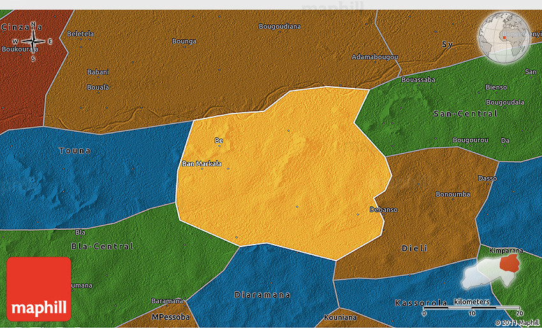Click the Dieli region label
The width and height of the screenshot is (542, 328).
tap(414, 248)
